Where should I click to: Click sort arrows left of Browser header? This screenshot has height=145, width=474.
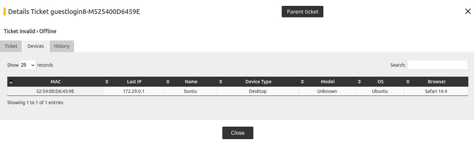click(408, 82)
